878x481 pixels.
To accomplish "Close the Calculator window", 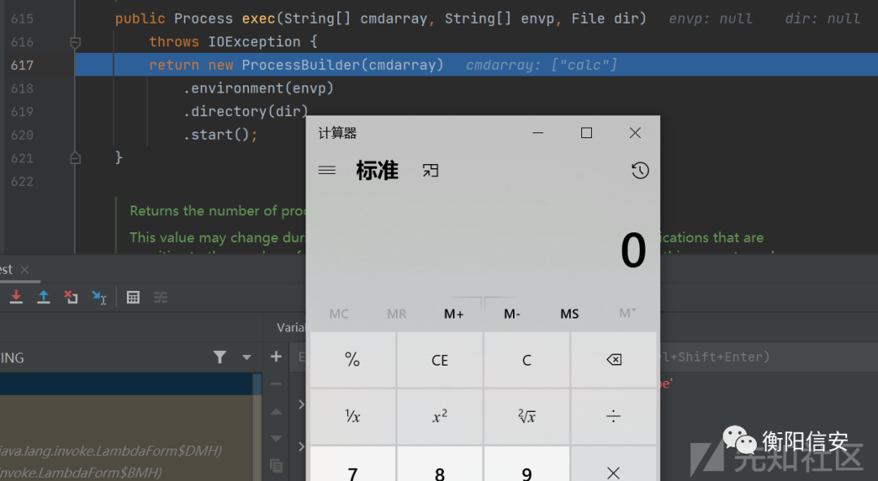I will (635, 132).
